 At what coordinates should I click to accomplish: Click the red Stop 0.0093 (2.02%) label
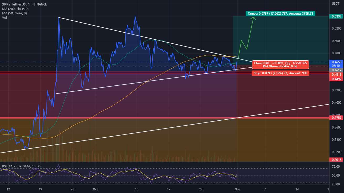[280, 73]
